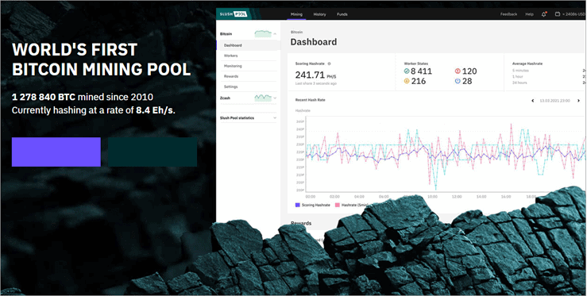Go to previous date in Recent Hash Rate
Image resolution: width=587 pixels, height=296 pixels.
click(533, 101)
